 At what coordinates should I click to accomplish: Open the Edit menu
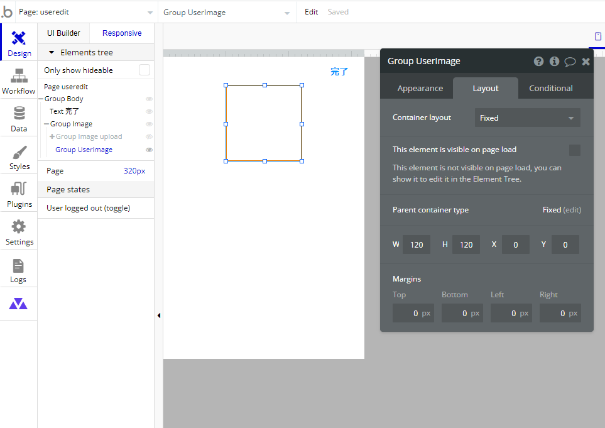coord(312,12)
